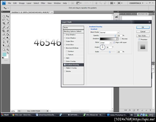Open the gradient picker dropdown arrow
Screen dimensions: 156x122
(118, 39)
